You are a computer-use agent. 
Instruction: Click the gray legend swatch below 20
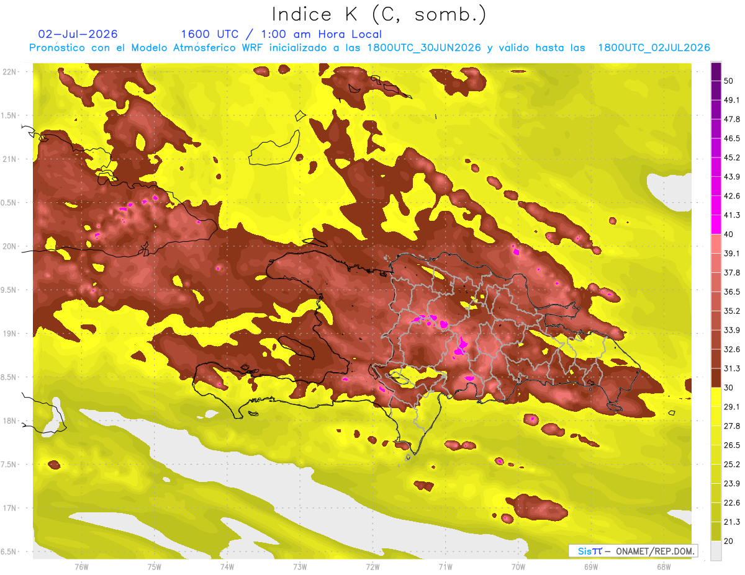pyautogui.click(x=716, y=551)
